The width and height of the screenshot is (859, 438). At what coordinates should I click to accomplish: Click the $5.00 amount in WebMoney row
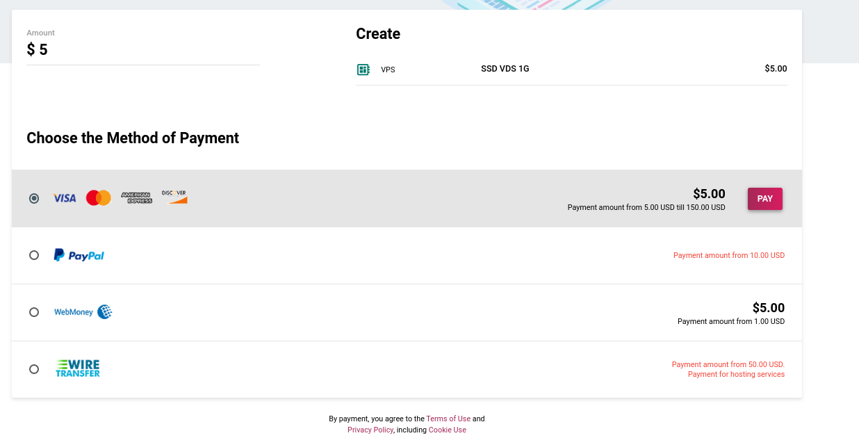point(769,308)
